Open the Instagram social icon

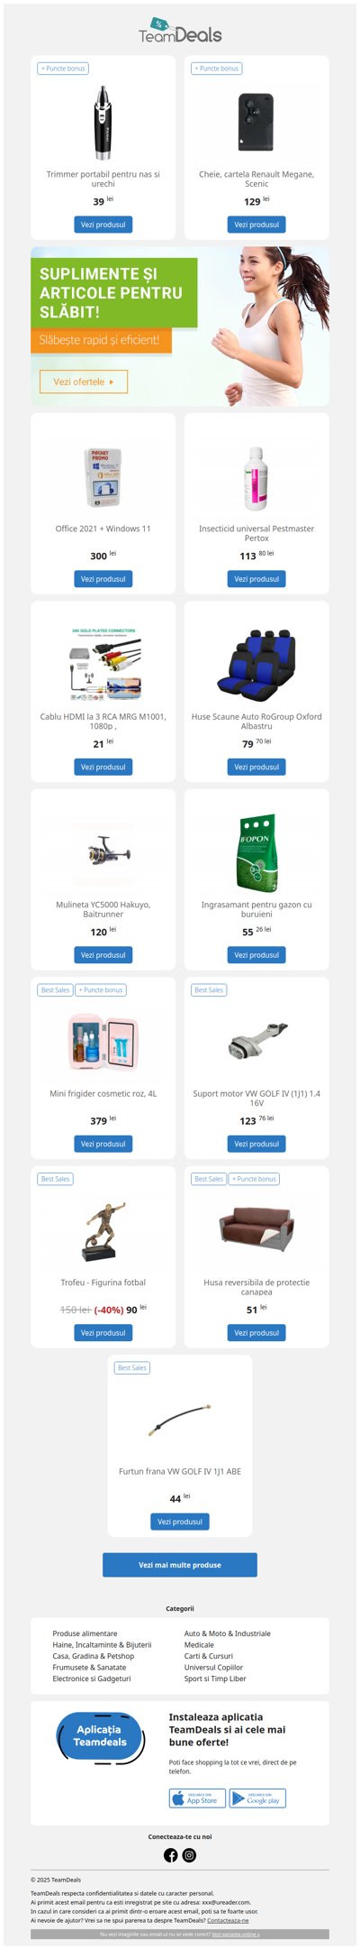(189, 1855)
